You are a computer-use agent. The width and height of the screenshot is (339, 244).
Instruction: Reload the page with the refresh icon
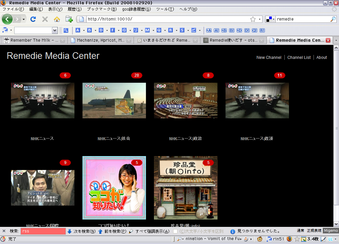tap(33, 19)
